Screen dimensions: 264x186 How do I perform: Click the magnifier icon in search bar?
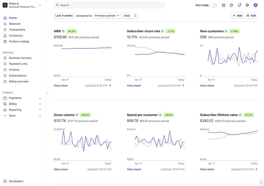coord(57,5)
